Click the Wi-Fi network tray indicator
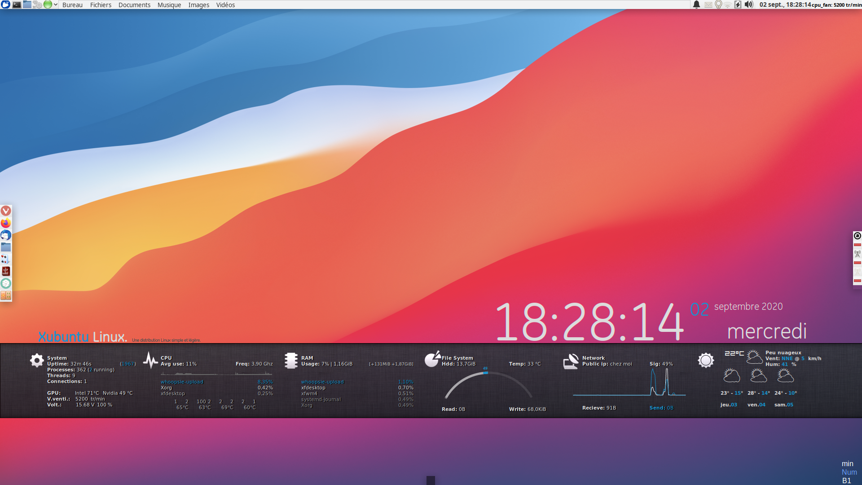The image size is (862, 485). [x=728, y=4]
